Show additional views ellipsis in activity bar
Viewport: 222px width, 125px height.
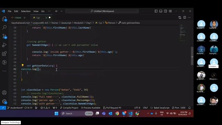4,71
